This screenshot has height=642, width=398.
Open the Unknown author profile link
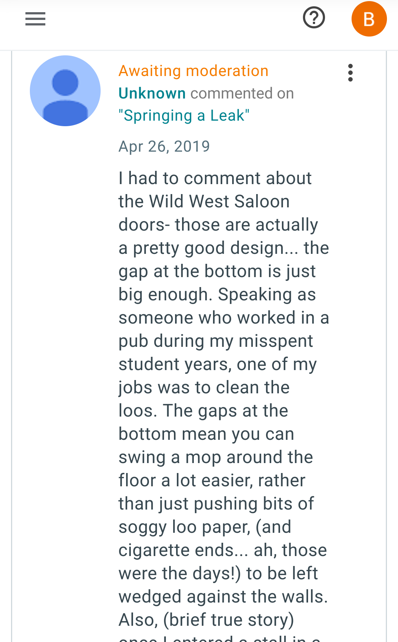152,93
